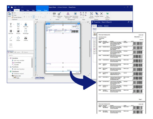Select the Inverse object tool

[26, 39]
